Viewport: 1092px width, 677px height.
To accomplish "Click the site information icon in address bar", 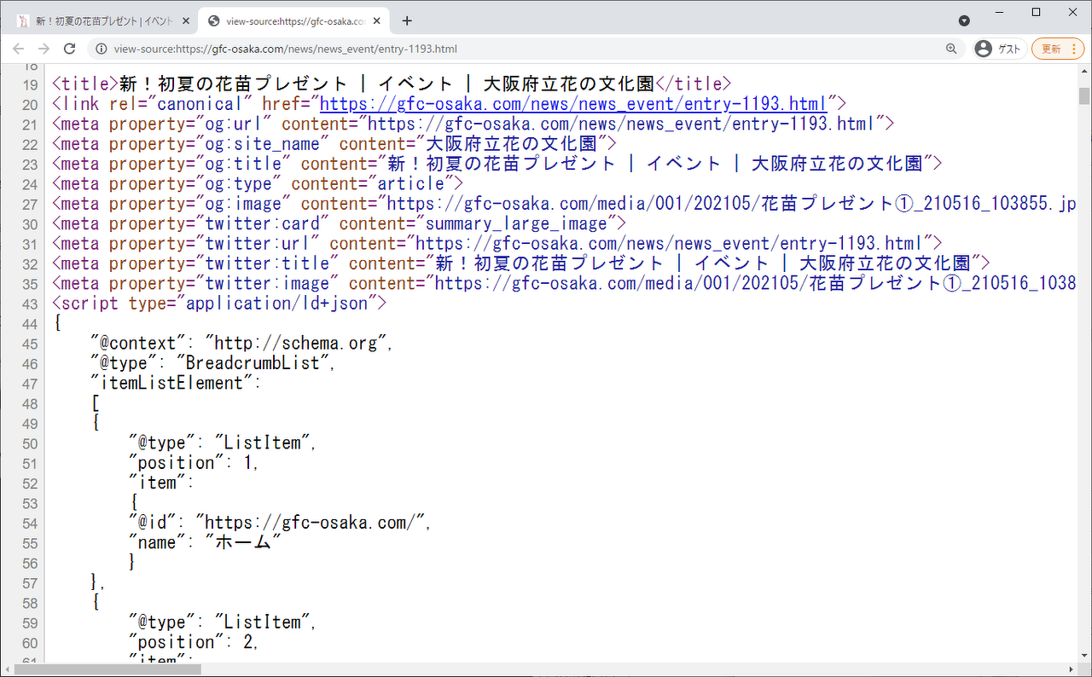I will tap(101, 49).
